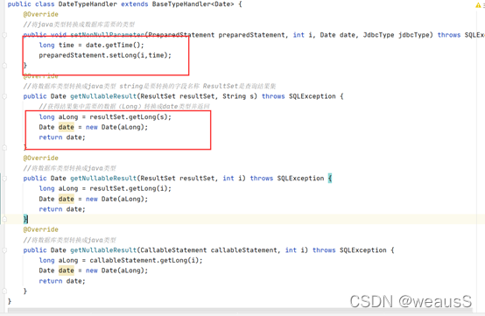Screen dimensions: 485x316
Task: Click the comment mentioning '(Long)' and date
Action: point(124,107)
